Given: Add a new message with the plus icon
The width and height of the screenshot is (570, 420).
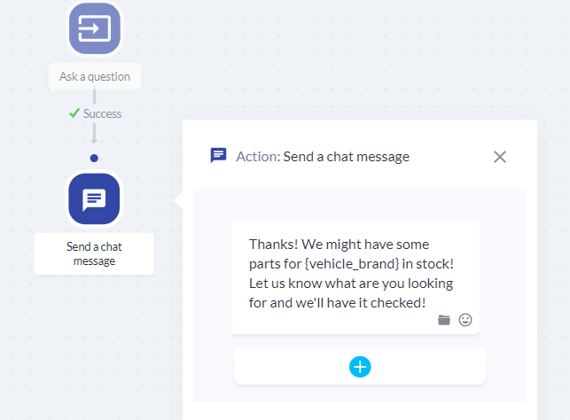Looking at the screenshot, I should click(x=360, y=367).
